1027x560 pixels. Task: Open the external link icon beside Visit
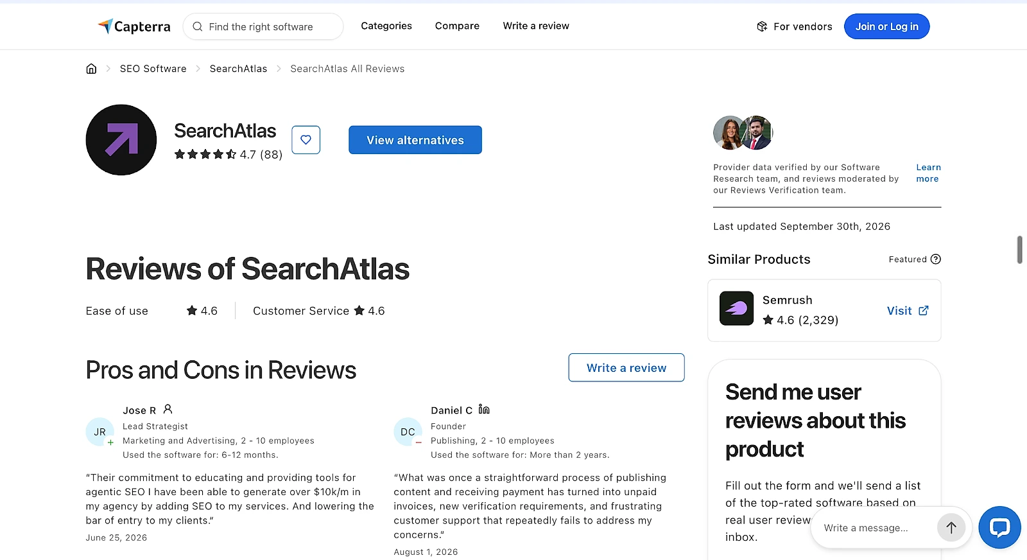(x=924, y=311)
